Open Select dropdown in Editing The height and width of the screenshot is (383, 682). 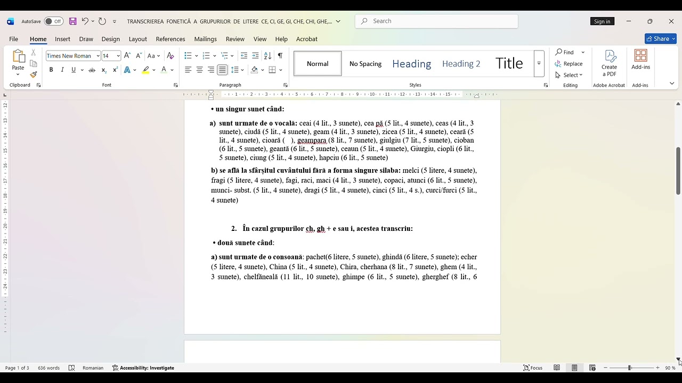pos(569,75)
